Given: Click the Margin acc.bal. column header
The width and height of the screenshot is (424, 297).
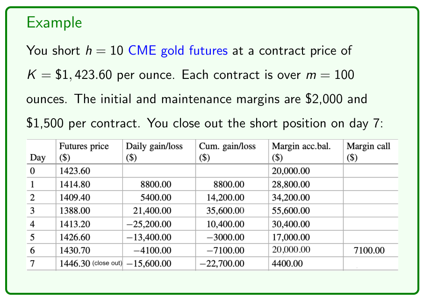Looking at the screenshot, I should pos(297,151).
